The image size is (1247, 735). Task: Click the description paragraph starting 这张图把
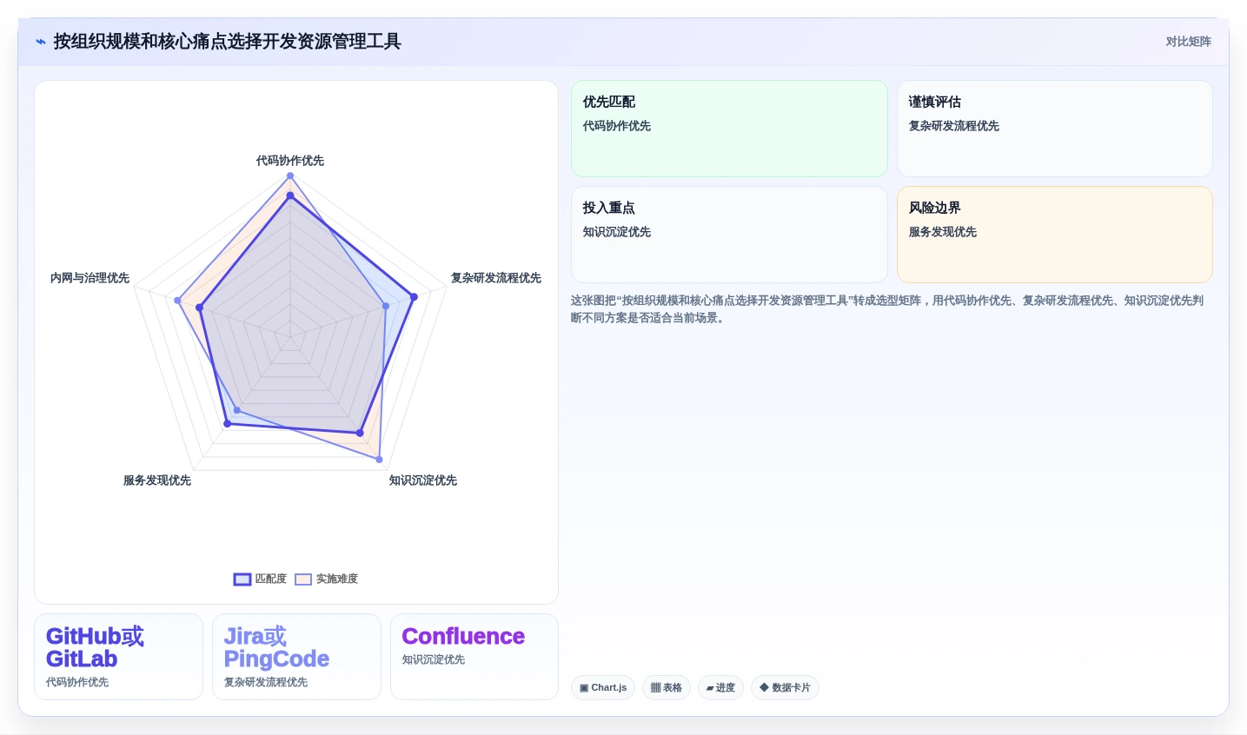(887, 309)
